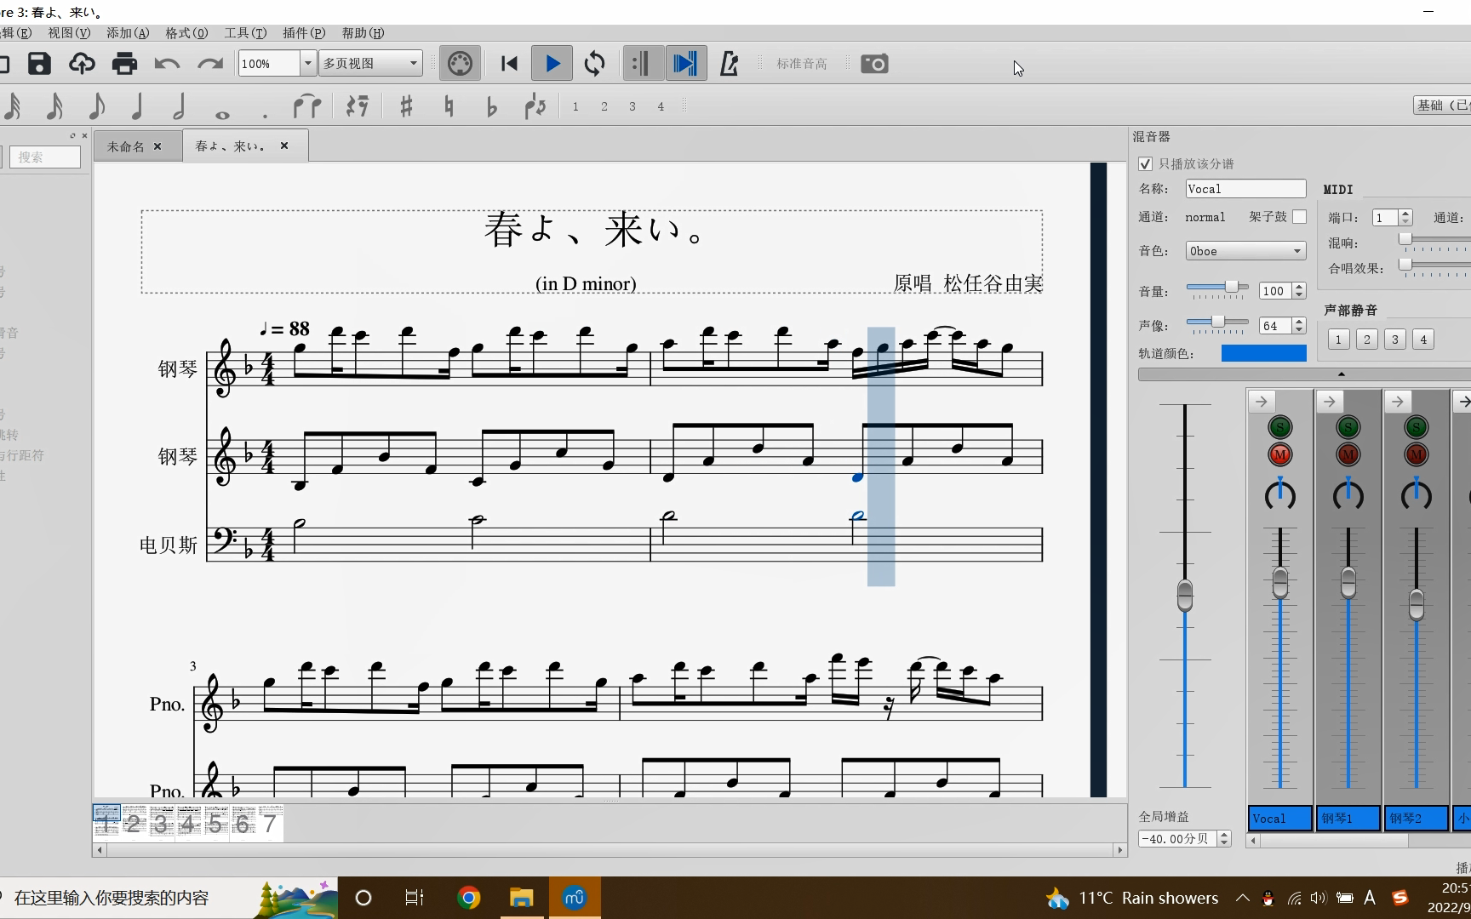Open the 添加 menu

(128, 33)
